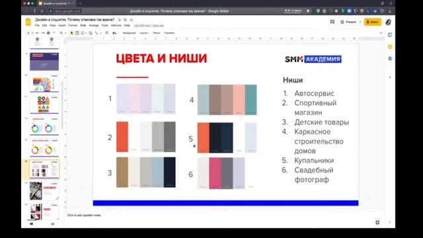423x238 pixels.
Task: Open the line type dropdown arrow
Action: [x=100, y=33]
